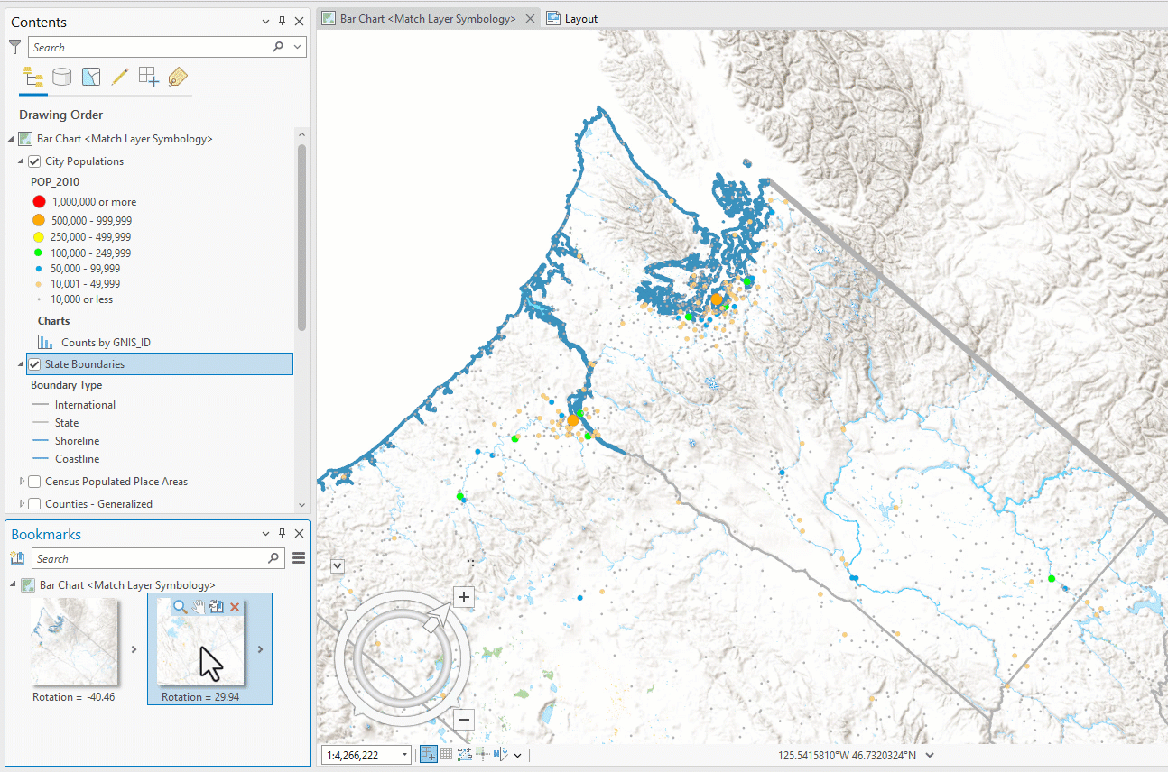Select the Rotation = -40.46 bookmark thumbnail

pos(76,642)
